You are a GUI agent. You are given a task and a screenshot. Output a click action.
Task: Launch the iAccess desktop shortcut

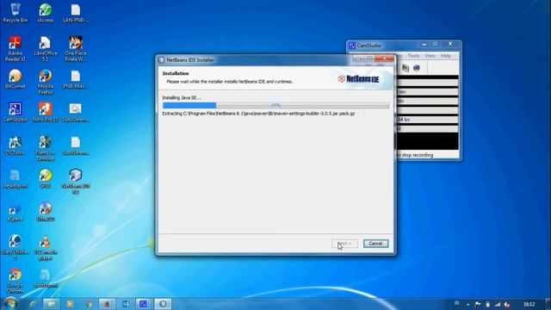pyautogui.click(x=46, y=13)
